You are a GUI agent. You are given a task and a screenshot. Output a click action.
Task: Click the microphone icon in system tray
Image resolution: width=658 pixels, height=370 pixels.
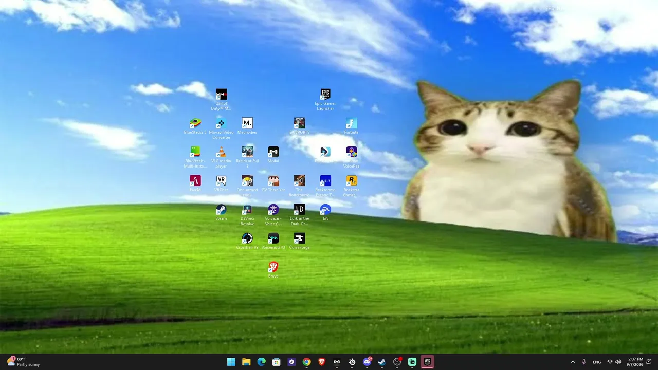[x=584, y=362]
